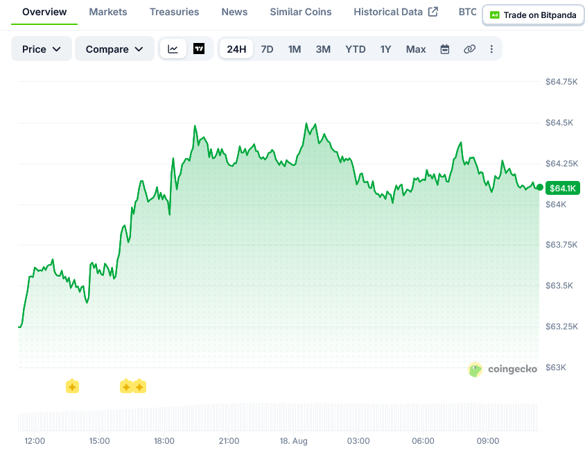Click the $64.75K axis label
The width and height of the screenshot is (585, 450).
coord(561,82)
